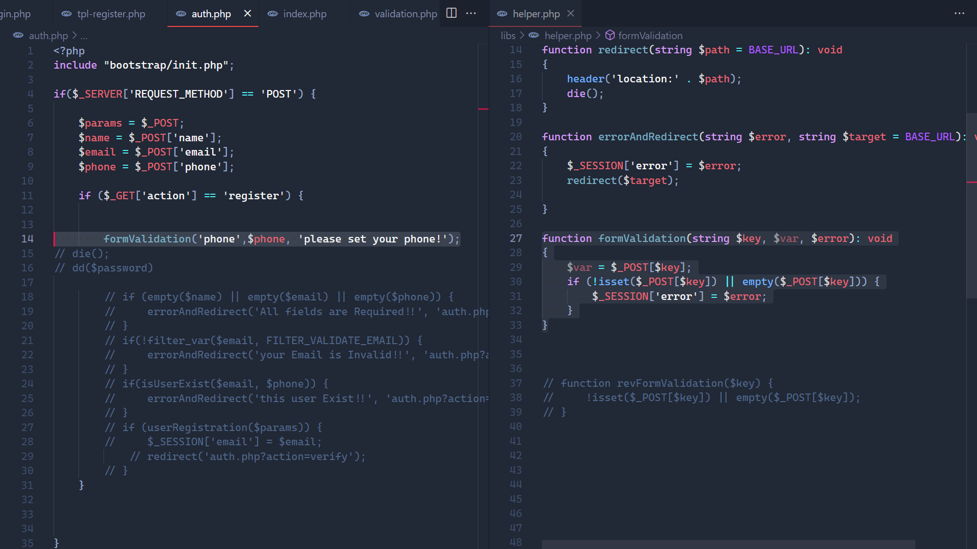977x549 pixels.
Task: Click the PHP icon beside auth.php breadcrumb
Action: click(18, 35)
